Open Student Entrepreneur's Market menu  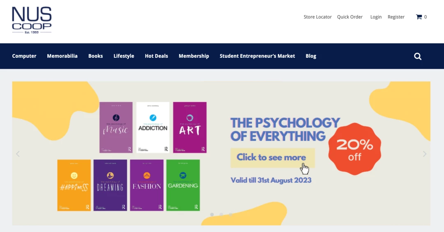[257, 56]
